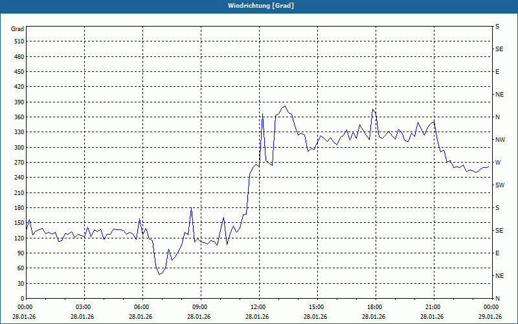Click the 0 y-axis tick label
The height and width of the screenshot is (324, 518).
click(x=22, y=299)
